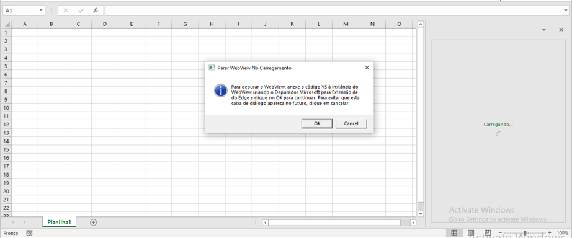Select column D header

tap(105, 24)
